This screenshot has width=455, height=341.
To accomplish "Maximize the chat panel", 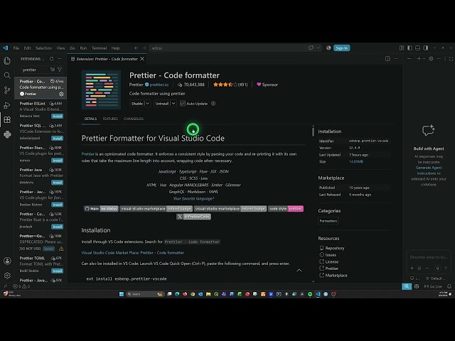I will (451, 58).
